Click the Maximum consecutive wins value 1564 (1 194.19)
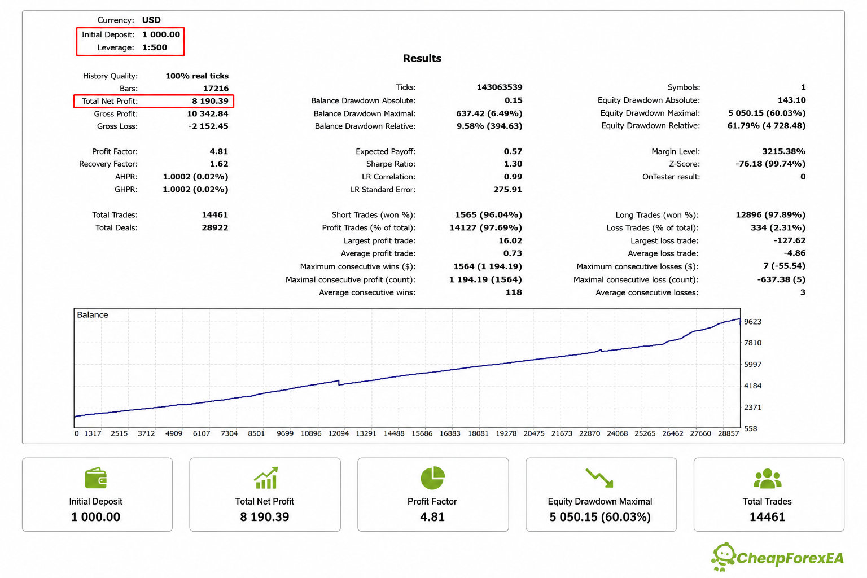867x578 pixels. click(x=488, y=266)
